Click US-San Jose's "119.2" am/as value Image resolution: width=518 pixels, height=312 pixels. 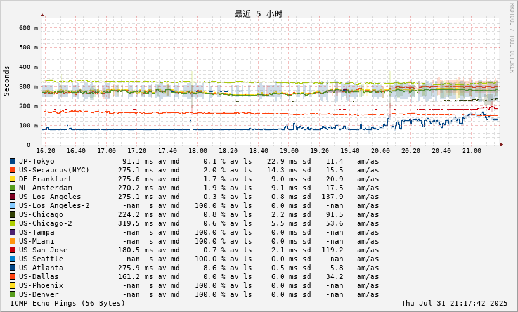click(x=332, y=250)
